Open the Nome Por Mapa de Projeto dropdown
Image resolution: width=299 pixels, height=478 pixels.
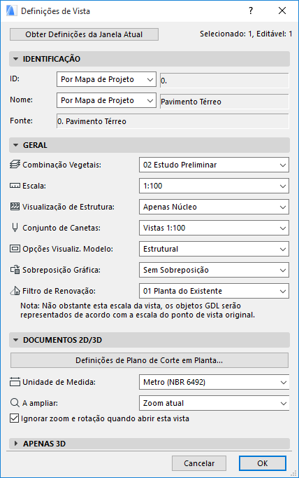(106, 101)
